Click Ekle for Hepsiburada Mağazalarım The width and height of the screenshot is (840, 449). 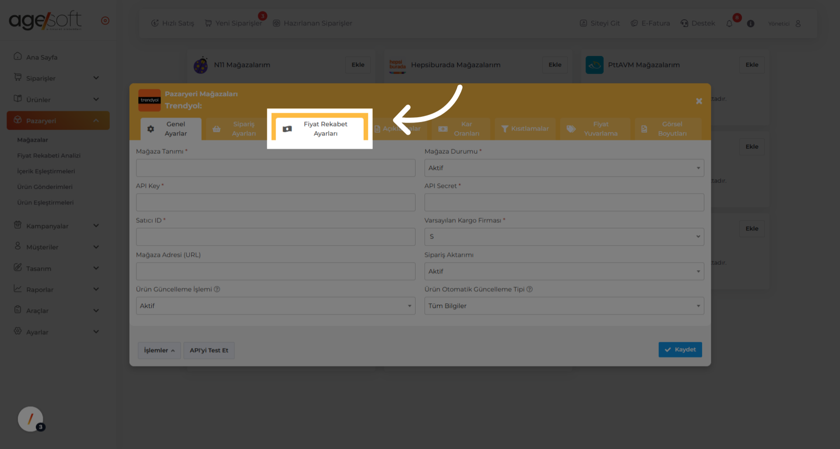pyautogui.click(x=555, y=65)
